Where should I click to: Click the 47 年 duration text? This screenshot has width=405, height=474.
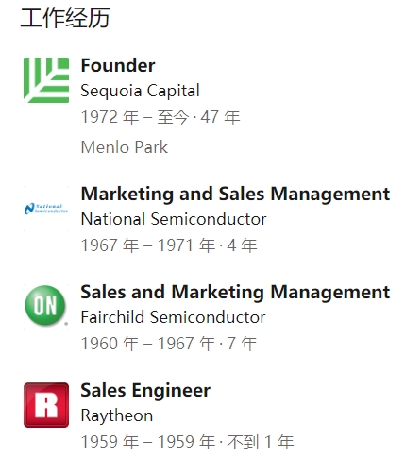click(x=221, y=117)
